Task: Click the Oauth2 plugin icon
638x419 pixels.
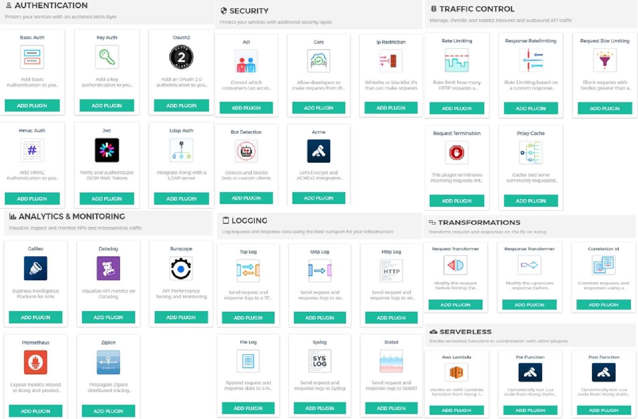Action: (x=181, y=57)
